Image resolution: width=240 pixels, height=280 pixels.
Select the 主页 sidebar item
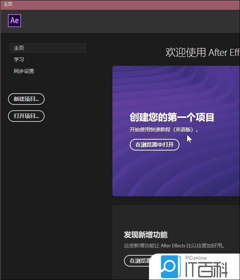(48, 48)
